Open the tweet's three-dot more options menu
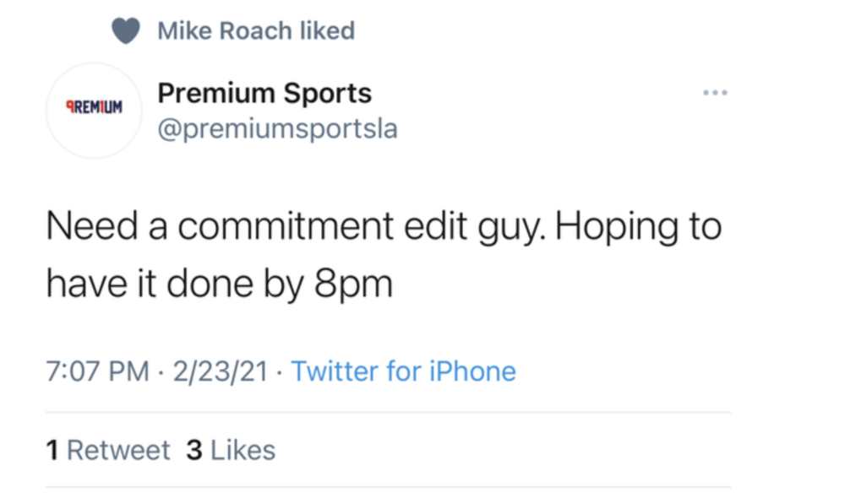The height and width of the screenshot is (493, 845). (x=715, y=92)
